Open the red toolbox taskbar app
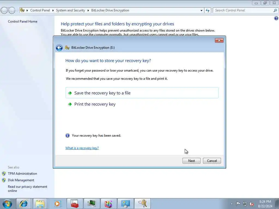This screenshot has width=279, height=209. (x=75, y=204)
